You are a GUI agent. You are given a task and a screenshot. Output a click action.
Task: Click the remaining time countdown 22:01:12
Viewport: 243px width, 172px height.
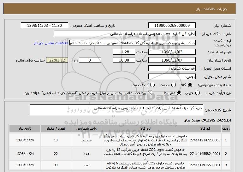tap(57, 60)
